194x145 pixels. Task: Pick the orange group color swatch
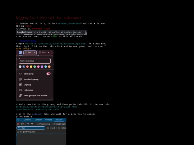click(49, 67)
